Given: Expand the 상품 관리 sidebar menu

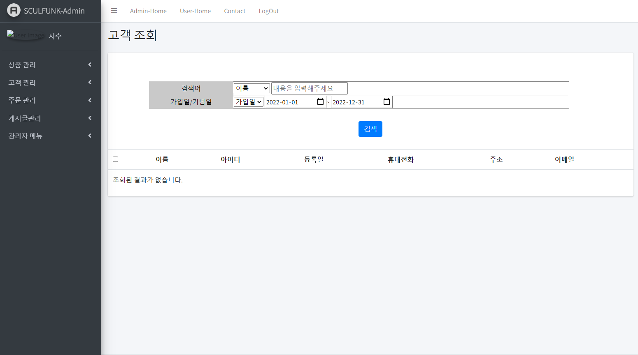Looking at the screenshot, I should click(50, 65).
